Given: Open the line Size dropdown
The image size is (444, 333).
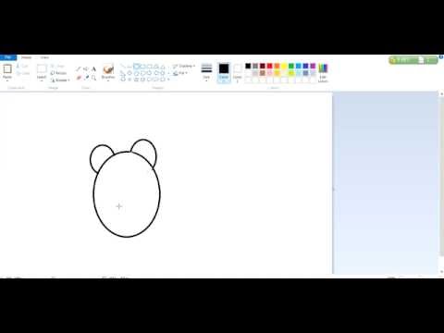Looking at the screenshot, I should coord(206,72).
